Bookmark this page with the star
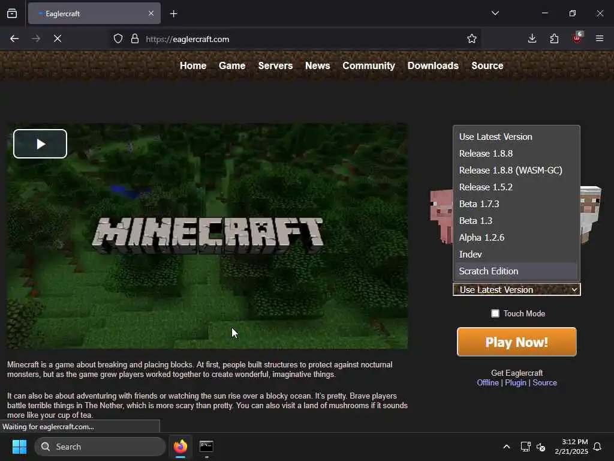614x461 pixels. (471, 39)
